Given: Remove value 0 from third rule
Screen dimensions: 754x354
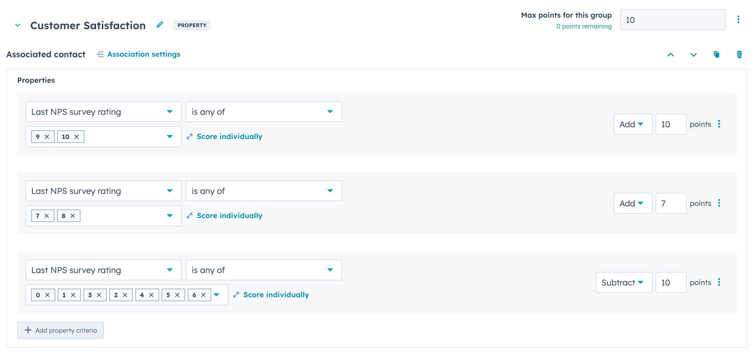Looking at the screenshot, I should pos(47,295).
